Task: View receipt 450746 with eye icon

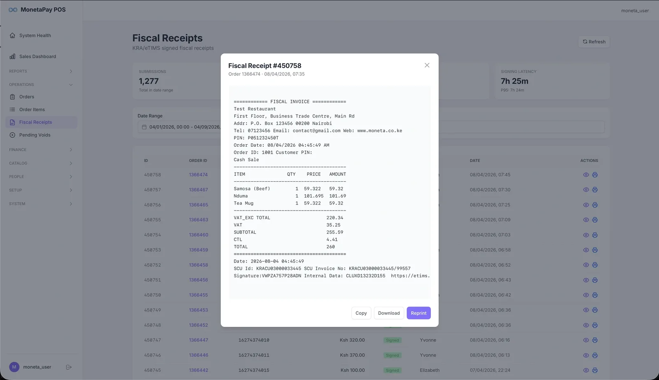Action: tap(586, 355)
